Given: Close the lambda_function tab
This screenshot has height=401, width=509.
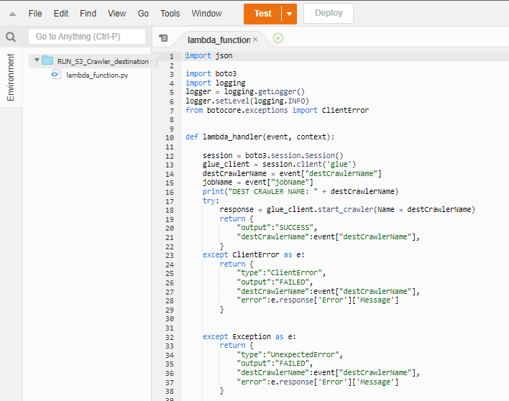Looking at the screenshot, I should click(255, 40).
